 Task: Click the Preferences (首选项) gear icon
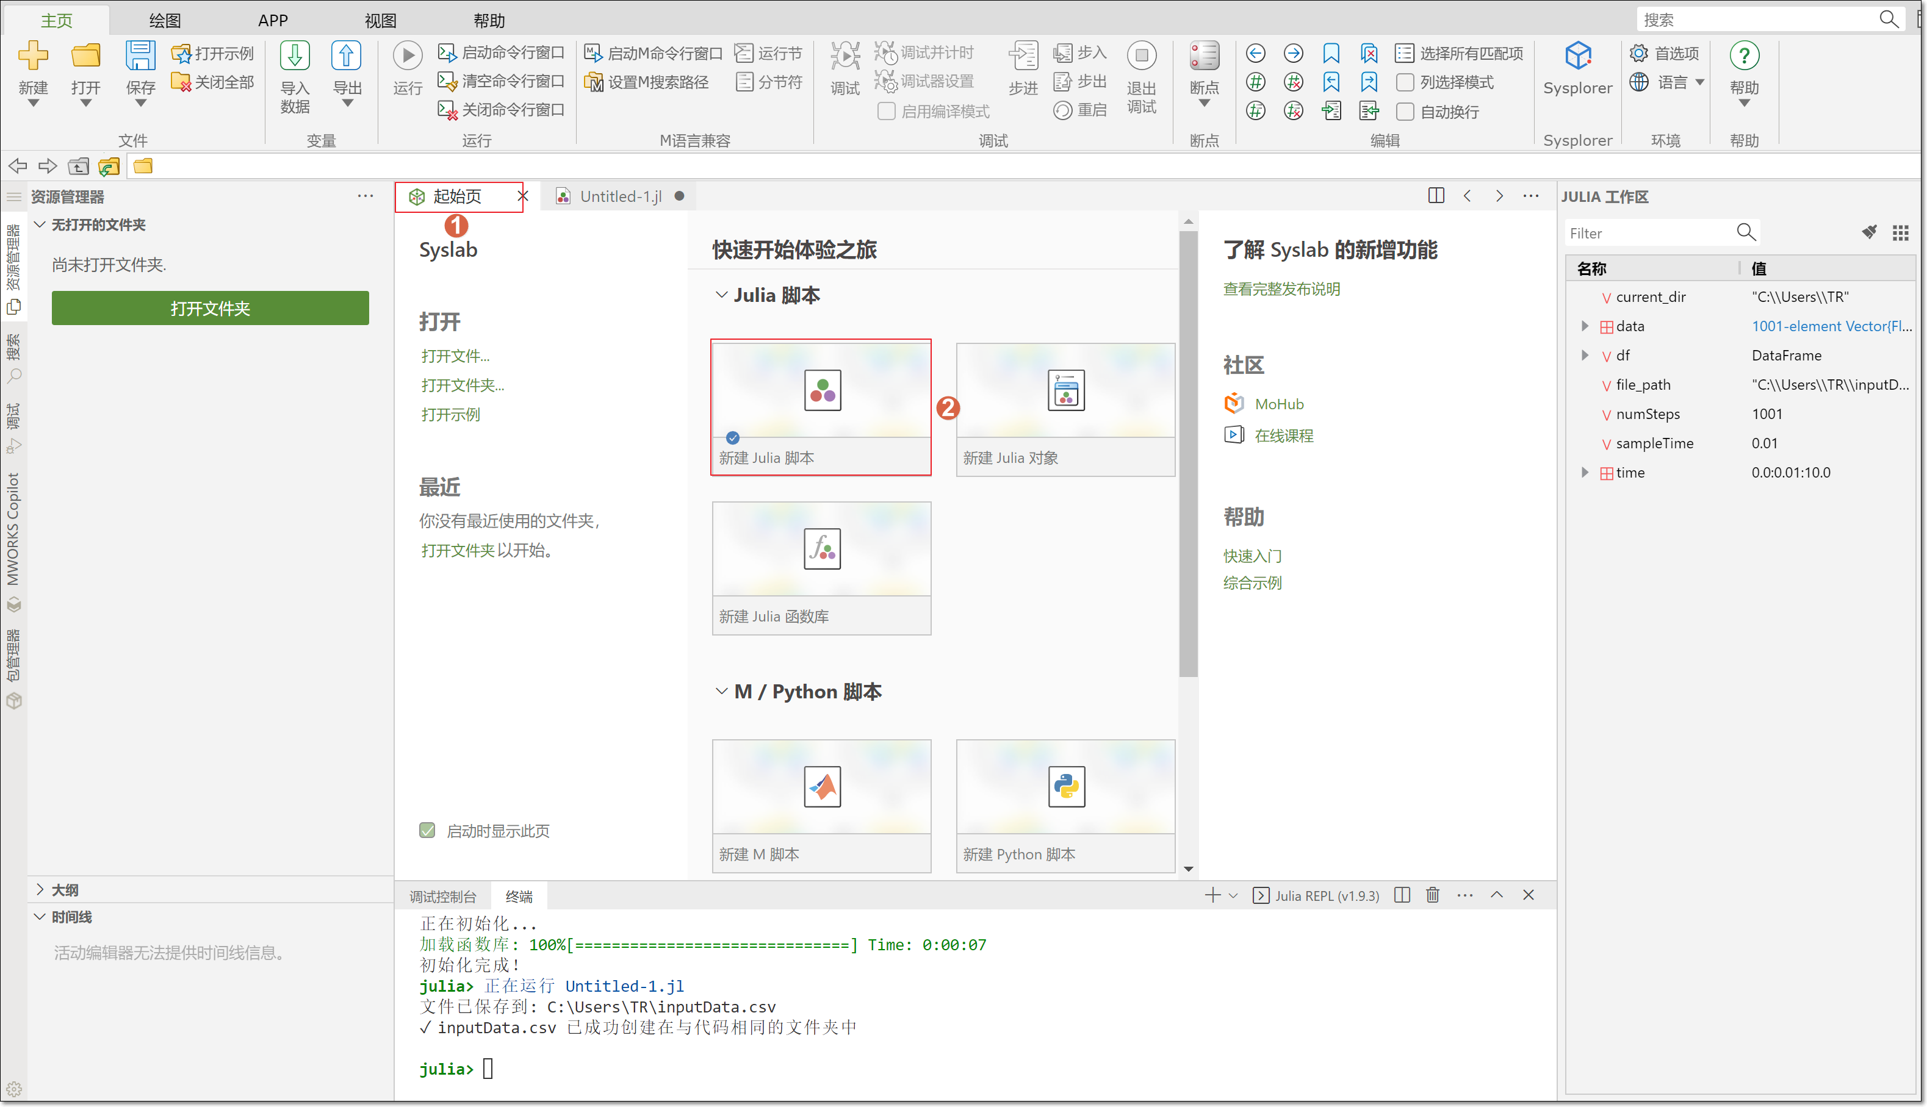tap(1639, 53)
